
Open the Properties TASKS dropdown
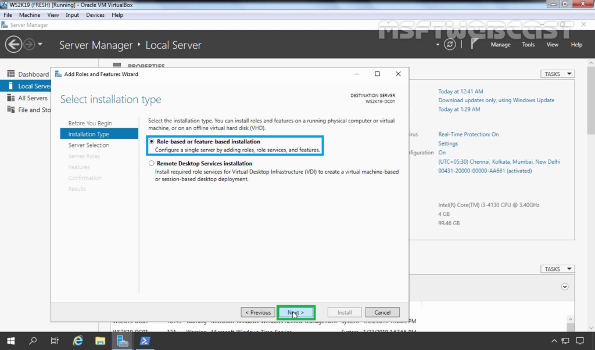click(x=557, y=74)
